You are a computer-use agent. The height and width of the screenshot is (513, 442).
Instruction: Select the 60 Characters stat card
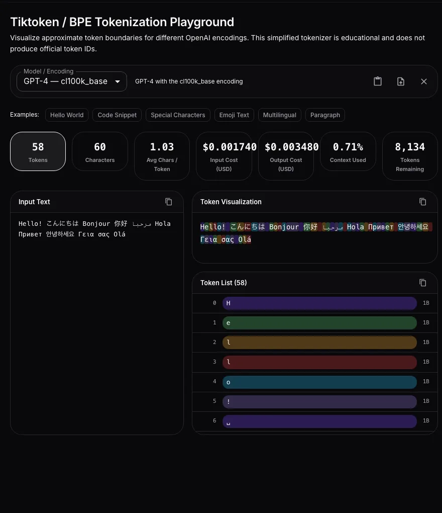tap(100, 151)
